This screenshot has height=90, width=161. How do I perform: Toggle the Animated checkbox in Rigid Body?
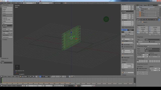pyautogui.click(x=150, y=42)
